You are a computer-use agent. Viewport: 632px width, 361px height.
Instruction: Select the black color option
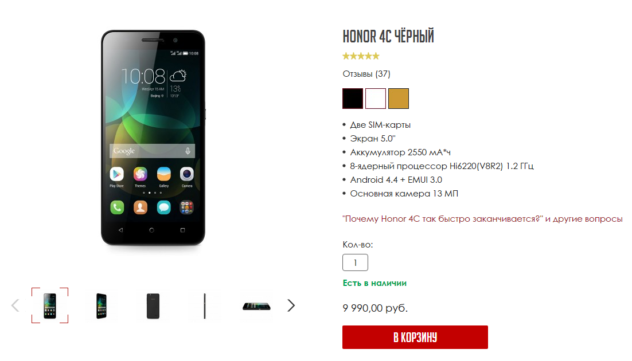pos(353,99)
